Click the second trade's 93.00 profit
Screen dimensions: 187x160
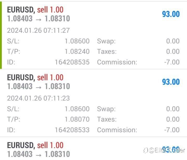(171, 82)
